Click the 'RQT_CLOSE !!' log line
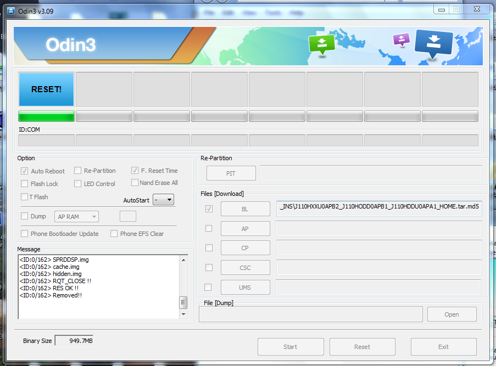Screen dimensions: 496x366 pyautogui.click(x=55, y=281)
